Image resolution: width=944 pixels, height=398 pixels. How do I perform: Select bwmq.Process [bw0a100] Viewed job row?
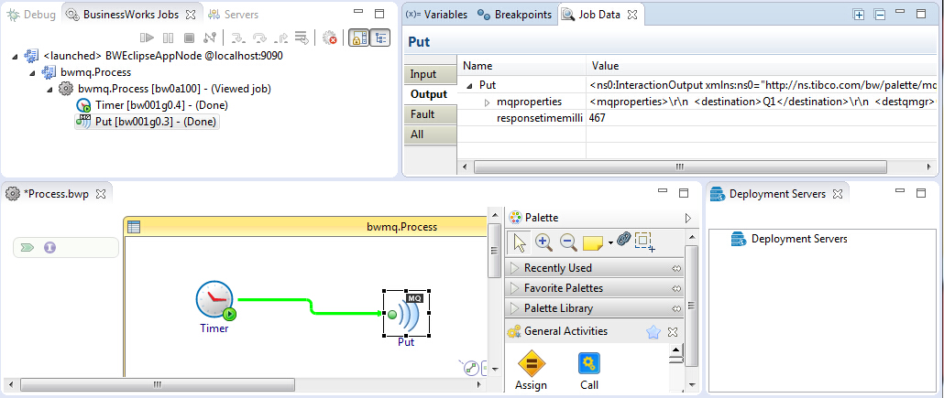[x=164, y=89]
